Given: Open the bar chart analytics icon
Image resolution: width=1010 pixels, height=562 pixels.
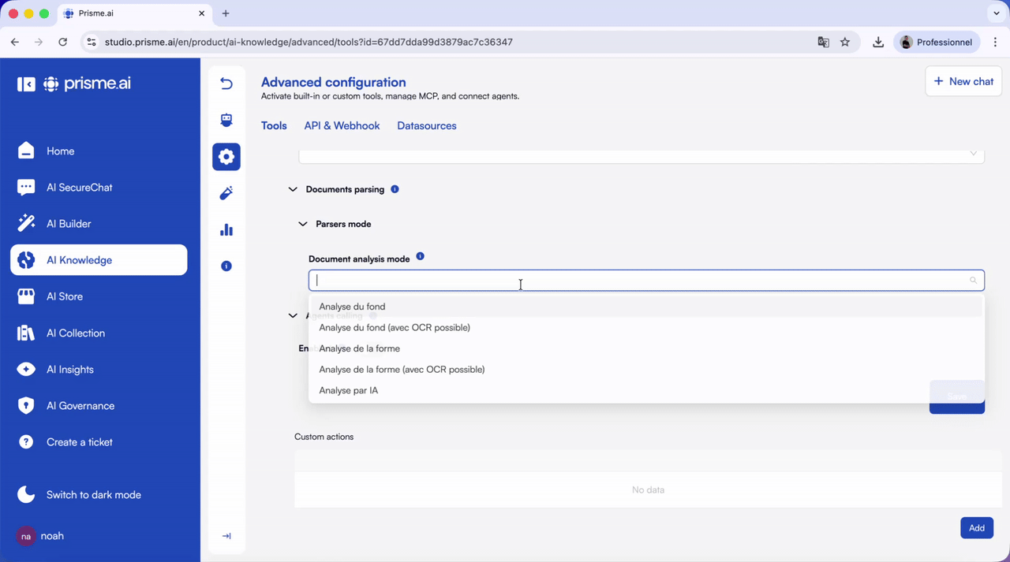Looking at the screenshot, I should pos(226,229).
